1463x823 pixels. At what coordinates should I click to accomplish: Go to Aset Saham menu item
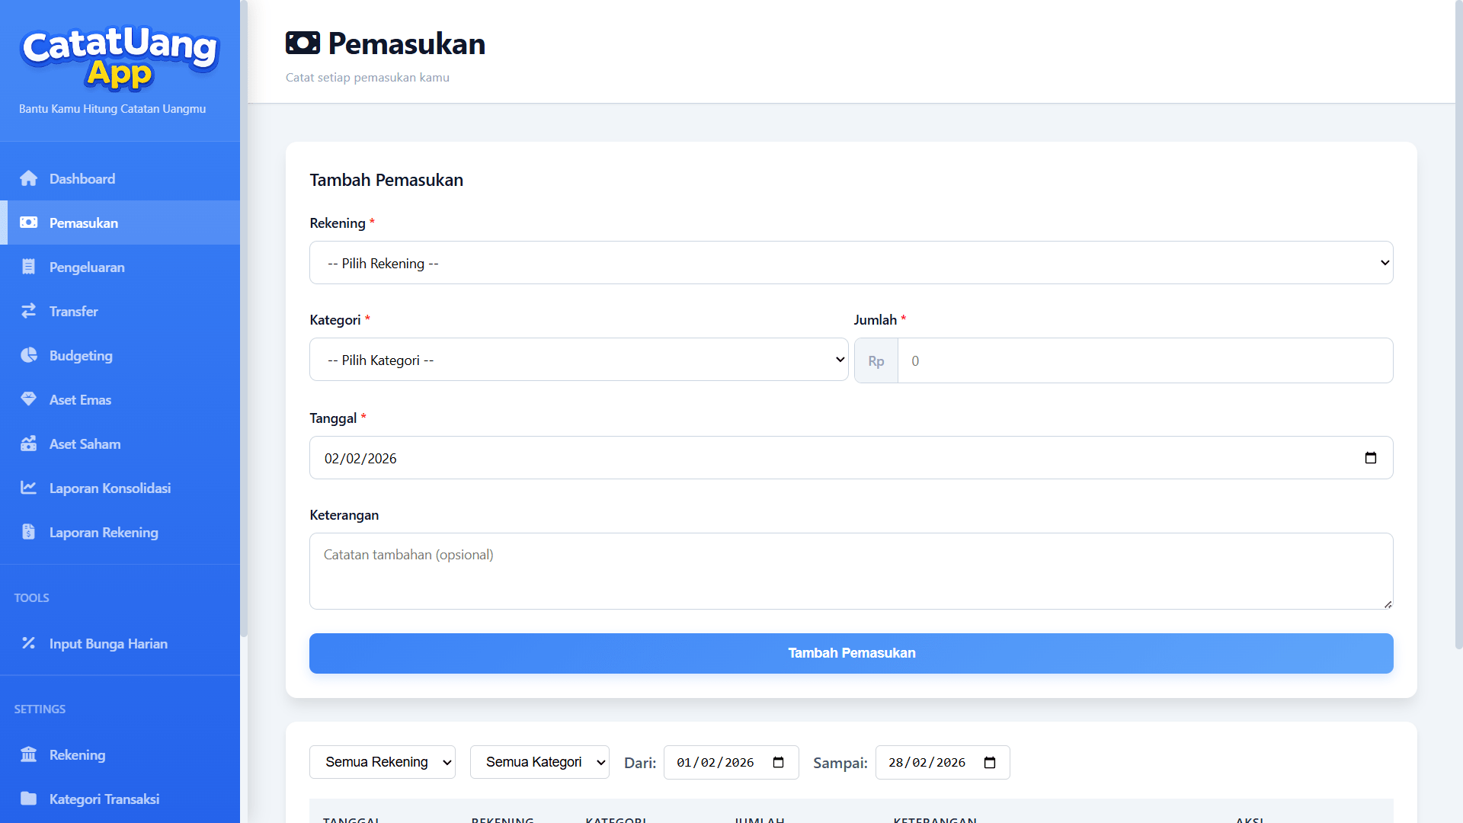pyautogui.click(x=85, y=444)
